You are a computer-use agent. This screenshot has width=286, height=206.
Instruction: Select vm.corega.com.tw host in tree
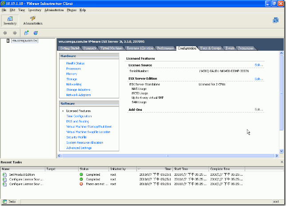tap(24, 40)
